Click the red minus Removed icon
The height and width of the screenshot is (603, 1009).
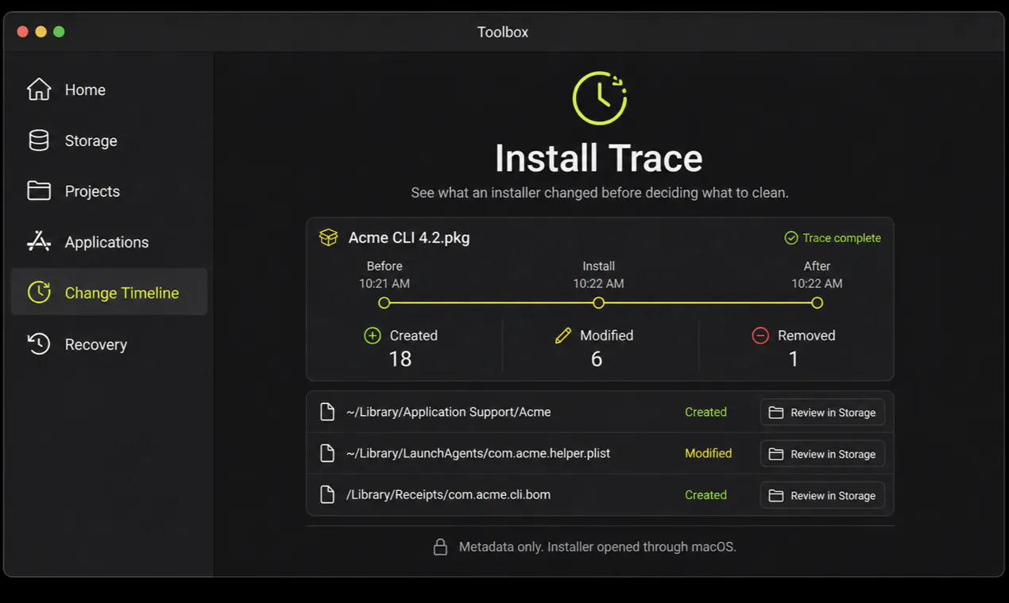point(760,336)
